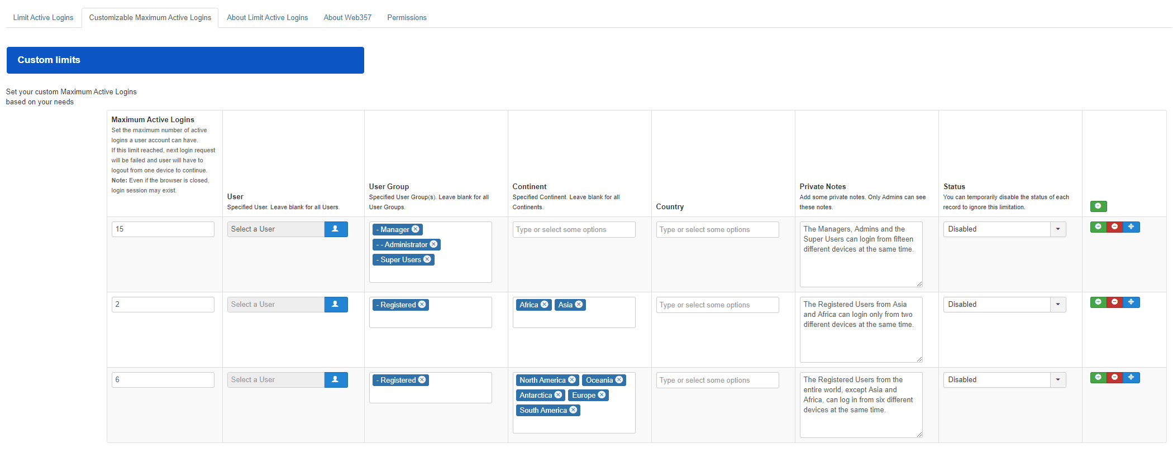
Task: Click private notes about six different devices
Action: pos(861,404)
